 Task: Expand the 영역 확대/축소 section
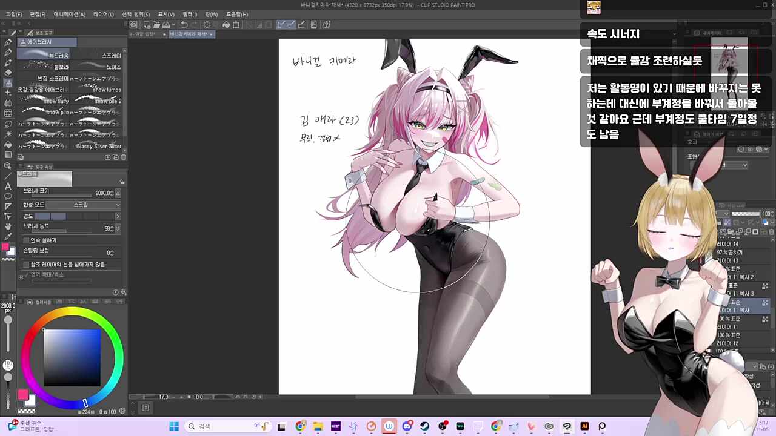click(21, 276)
